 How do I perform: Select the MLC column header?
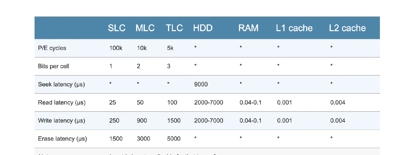[145, 28]
